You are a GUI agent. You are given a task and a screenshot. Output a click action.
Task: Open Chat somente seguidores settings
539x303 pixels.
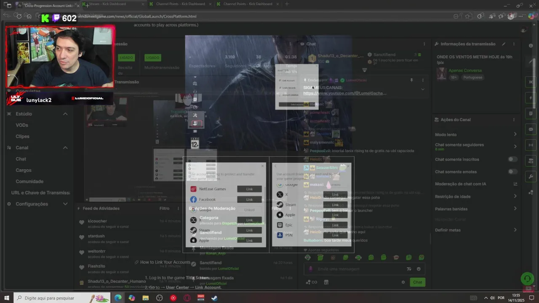coord(476,146)
